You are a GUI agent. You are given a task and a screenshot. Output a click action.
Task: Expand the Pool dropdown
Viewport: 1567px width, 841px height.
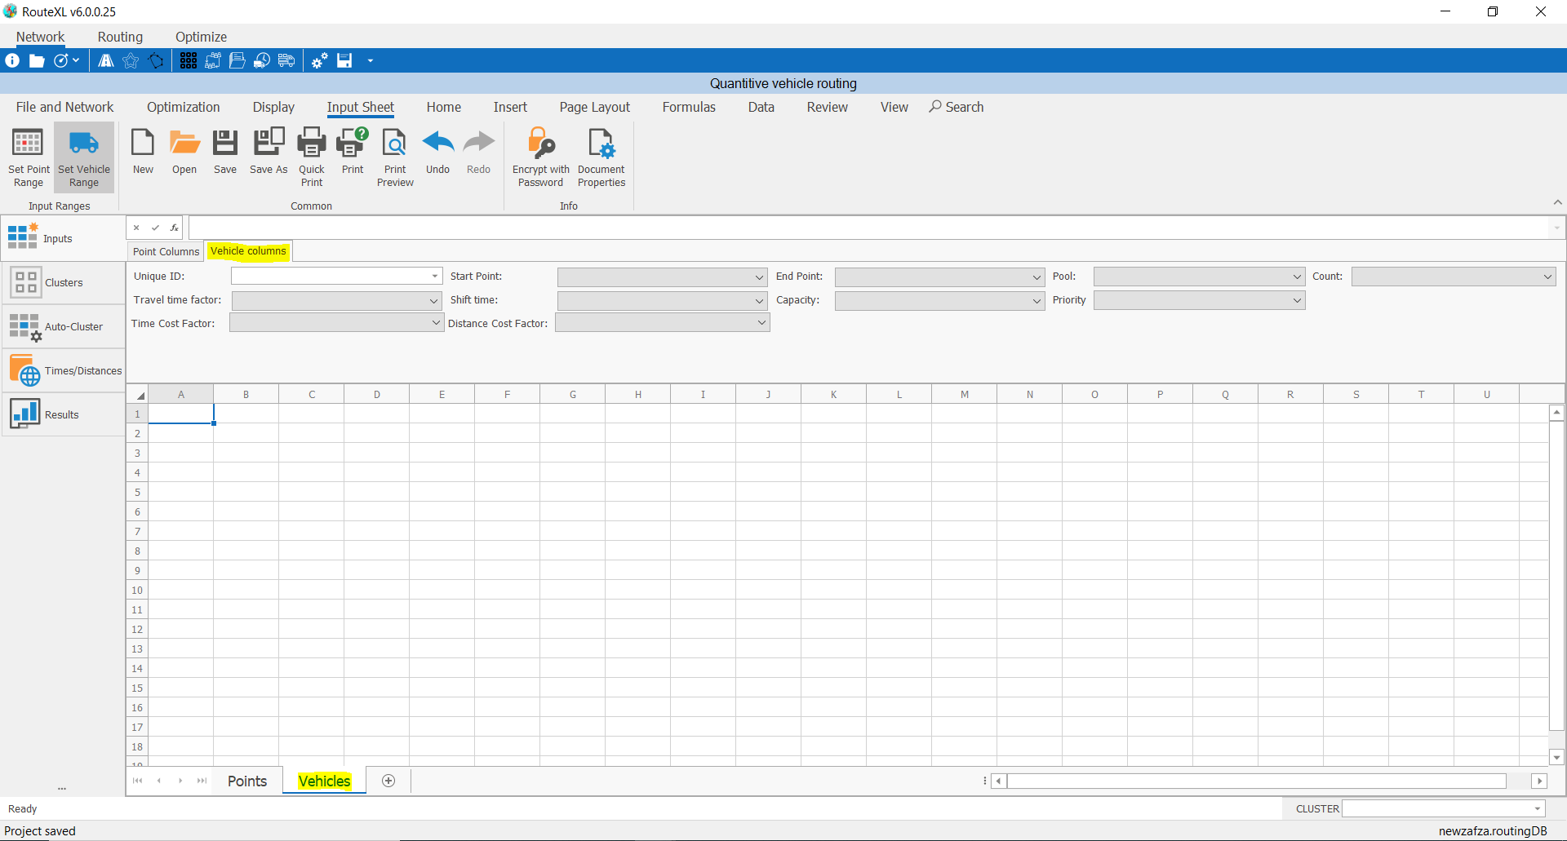1297,277
